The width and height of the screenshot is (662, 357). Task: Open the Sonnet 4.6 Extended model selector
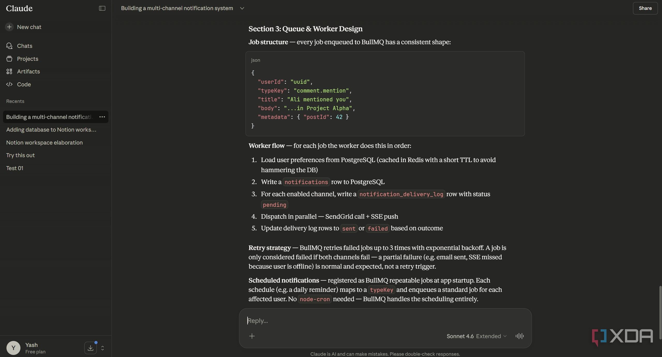click(x=477, y=336)
